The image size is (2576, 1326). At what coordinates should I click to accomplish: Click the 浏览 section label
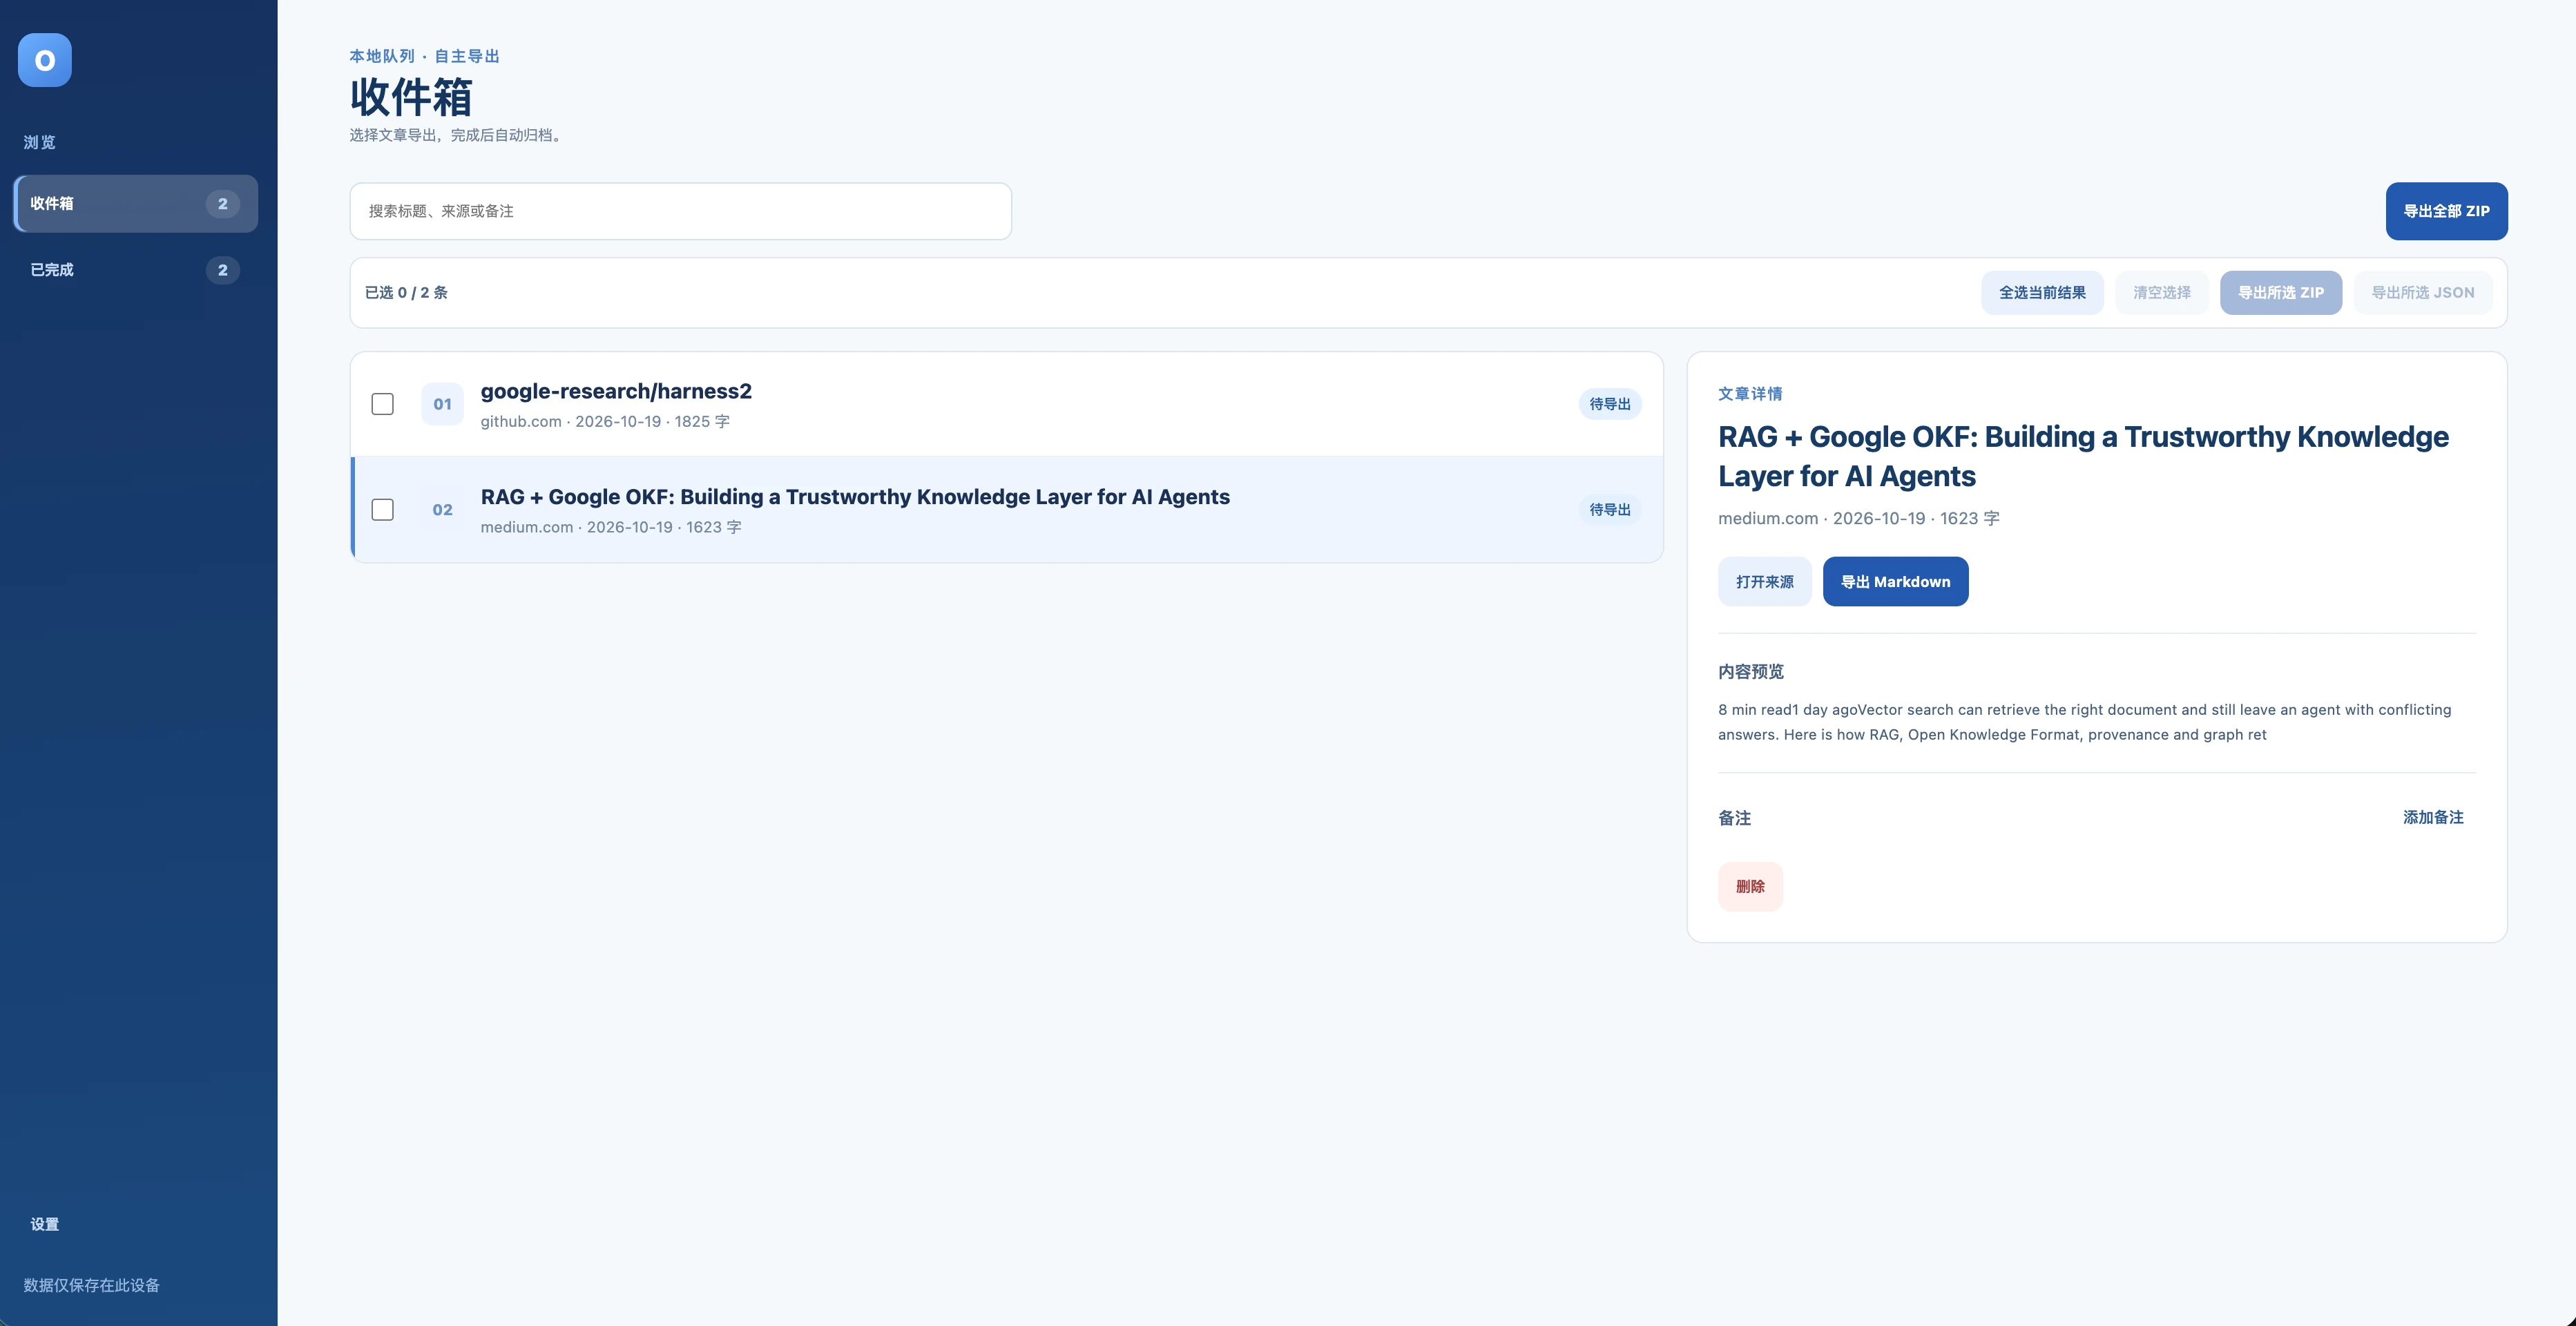tap(40, 142)
